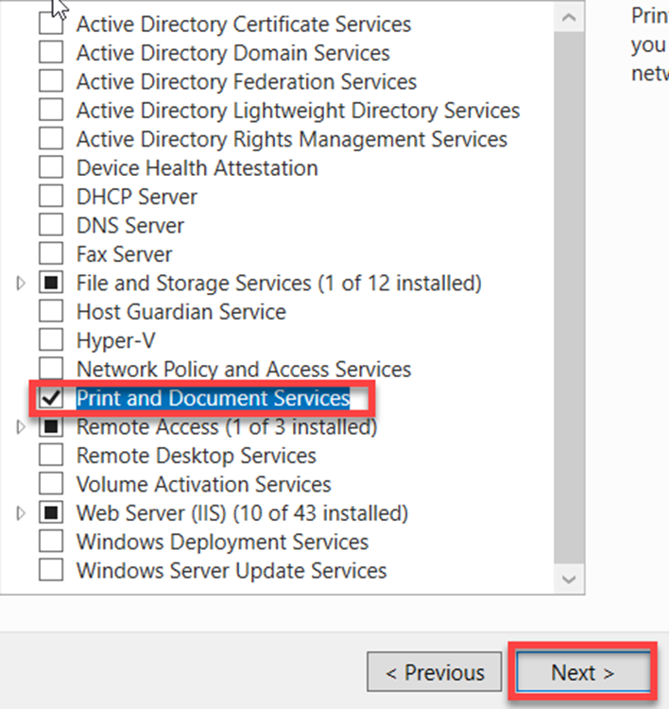Check the Active Directory Certificate Services checkbox
The height and width of the screenshot is (709, 669).
pos(51,25)
